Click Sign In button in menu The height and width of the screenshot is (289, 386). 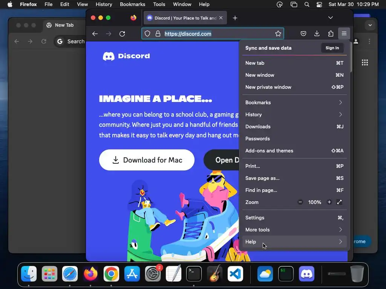(332, 48)
